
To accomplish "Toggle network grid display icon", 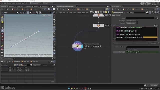I will point(101,12).
